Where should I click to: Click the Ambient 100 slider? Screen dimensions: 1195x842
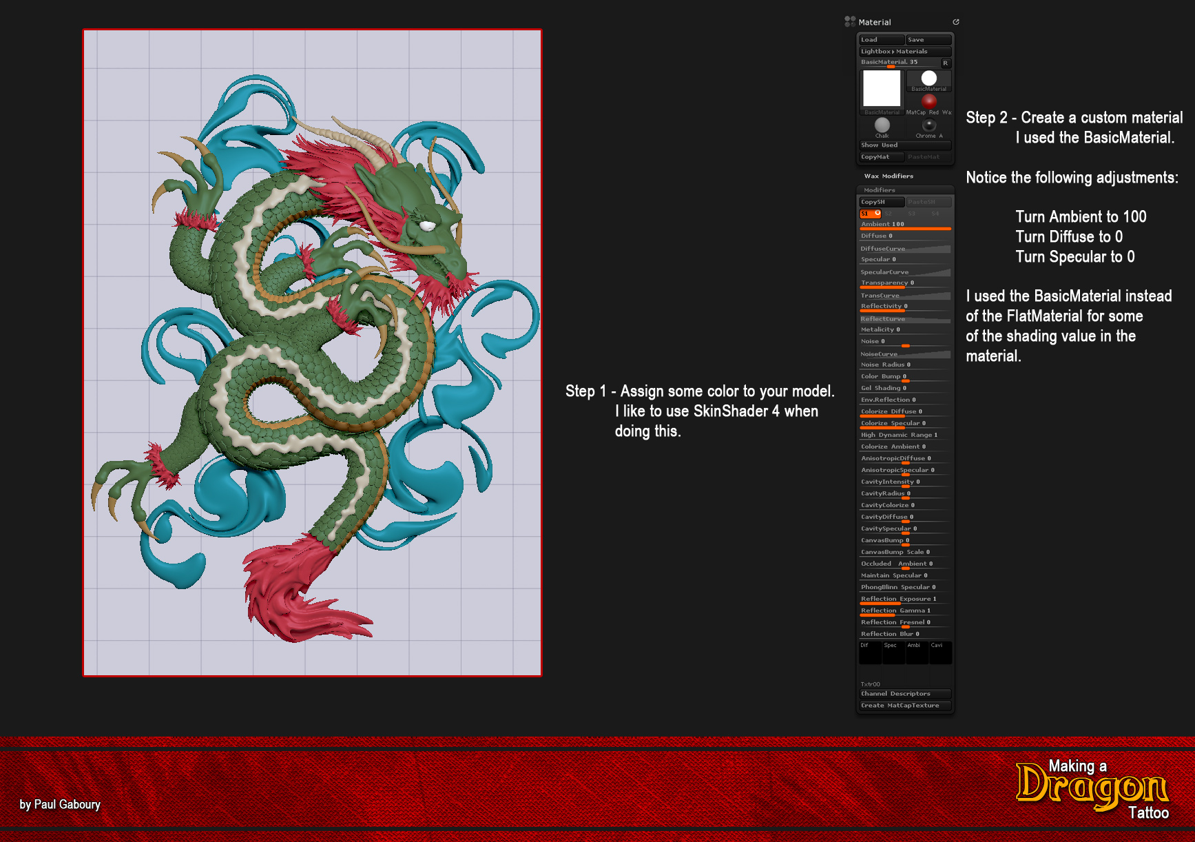[905, 225]
